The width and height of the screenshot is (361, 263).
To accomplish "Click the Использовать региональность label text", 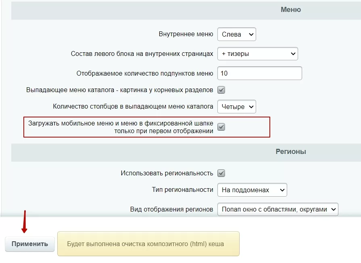I will click(167, 173).
